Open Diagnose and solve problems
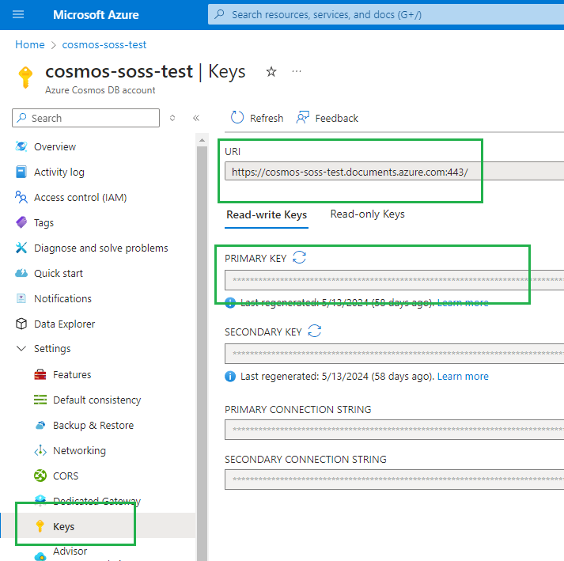This screenshot has width=564, height=561. (101, 248)
